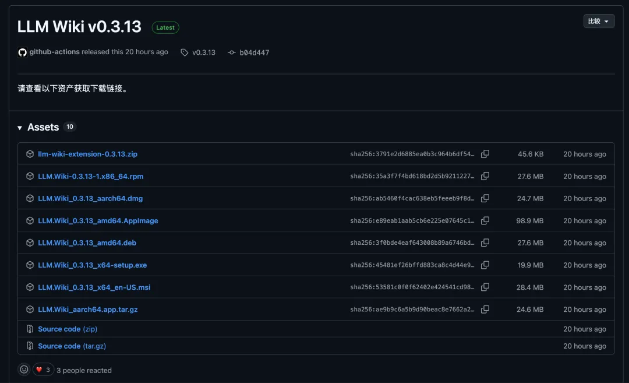Copy SHA256 hash of the aarch64.dmg asset
This screenshot has height=383, width=629.
click(485, 198)
